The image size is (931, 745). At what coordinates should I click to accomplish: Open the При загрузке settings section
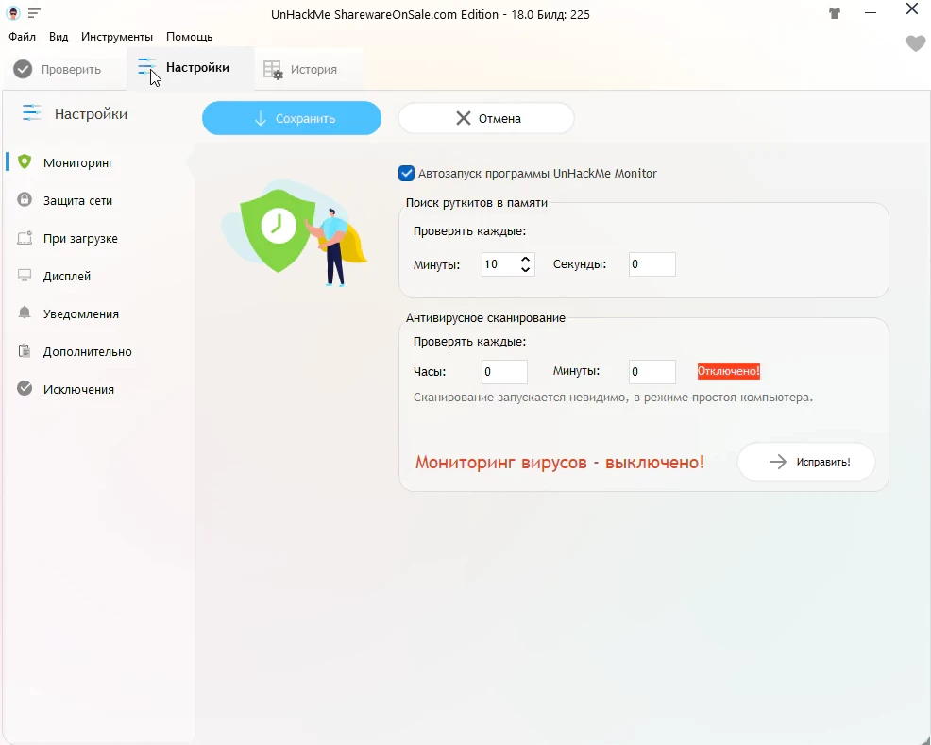80,239
